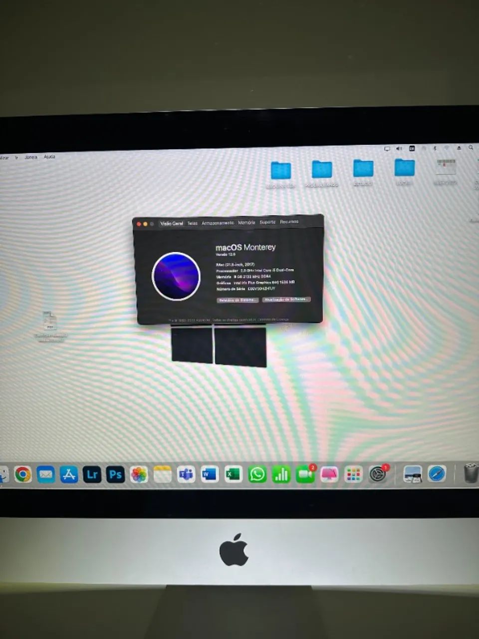Screen dimensions: 479x639
Task: Launch the Mail app in Dock
Action: [x=46, y=474]
